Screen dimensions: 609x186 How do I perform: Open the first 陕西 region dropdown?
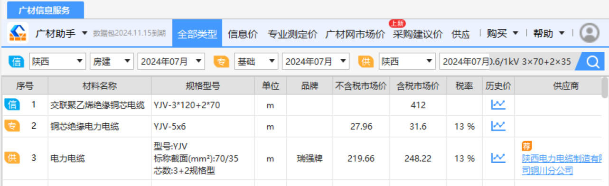tap(57, 61)
